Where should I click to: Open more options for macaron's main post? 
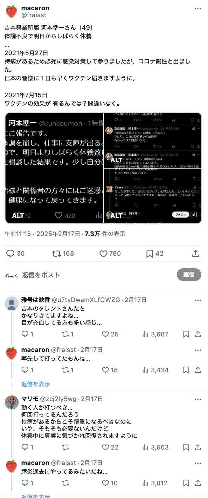pyautogui.click(x=198, y=8)
